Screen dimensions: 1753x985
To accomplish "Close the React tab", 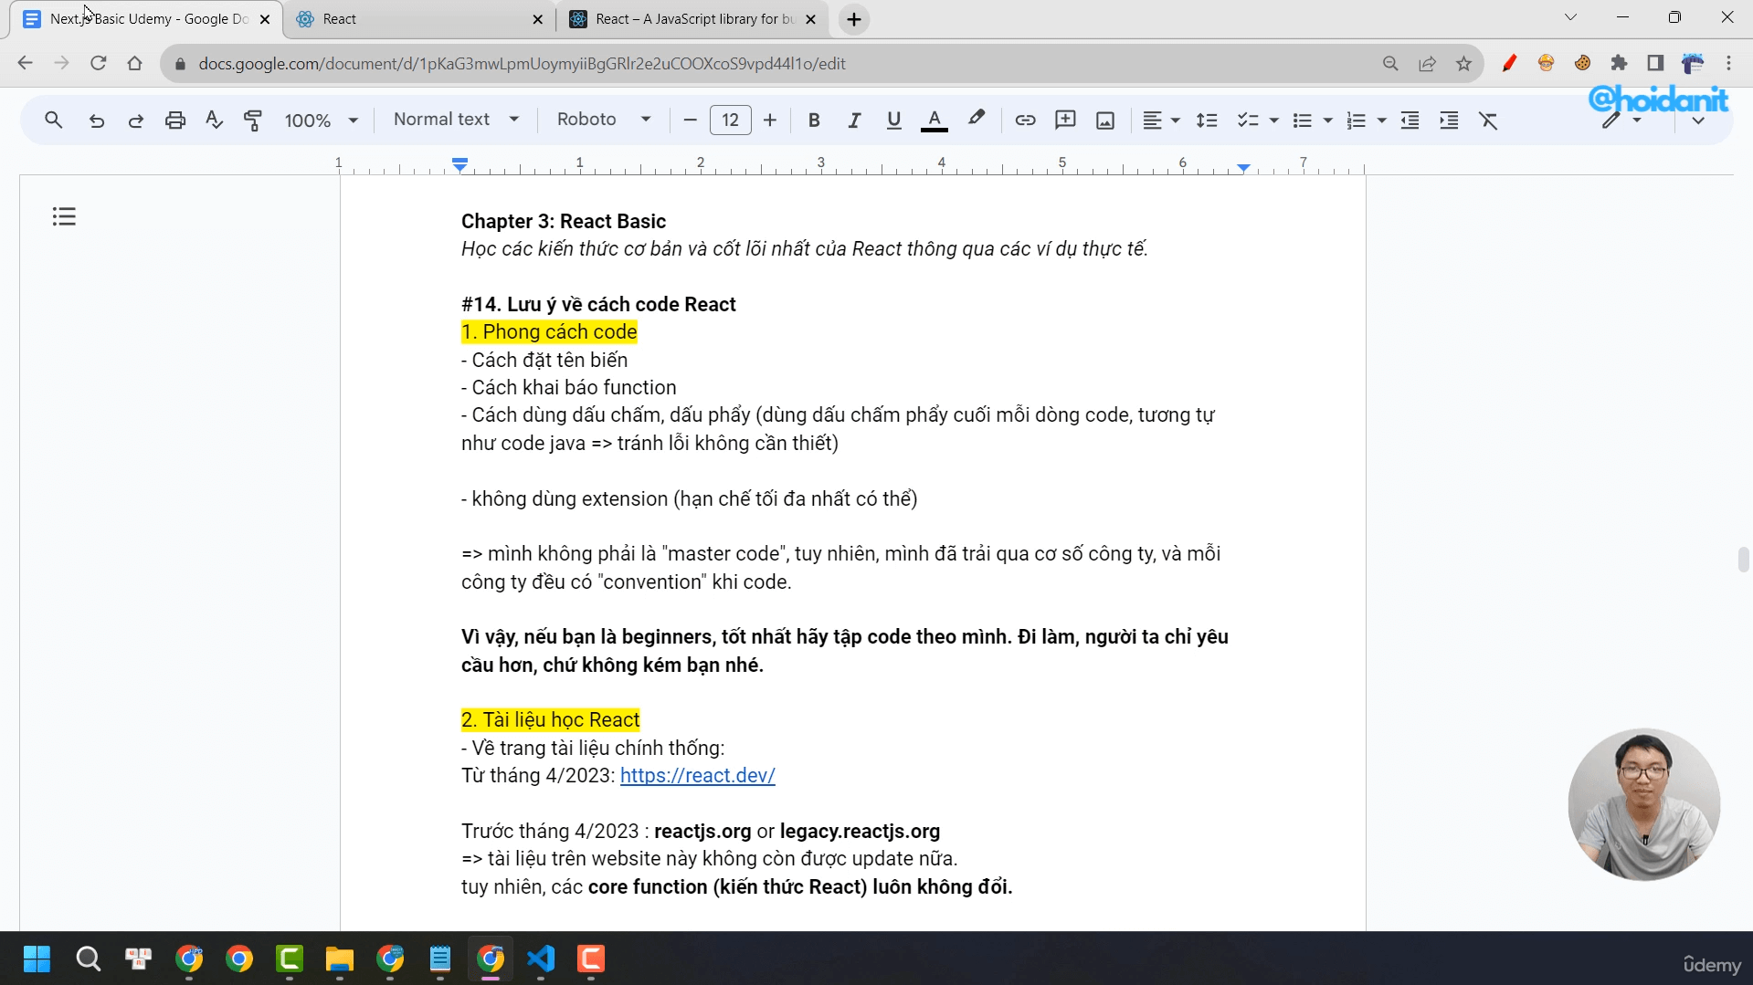I will click(537, 19).
